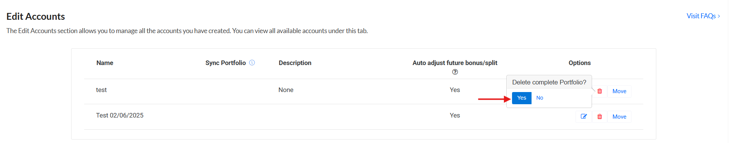Viewport: 729px width, 143px height.
Task: Click the Options column header
Action: [579, 63]
